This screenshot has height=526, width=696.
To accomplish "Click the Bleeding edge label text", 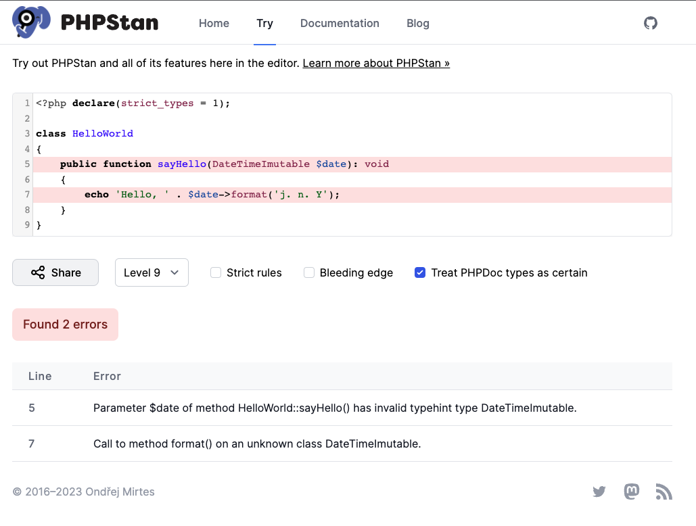I will pos(356,272).
